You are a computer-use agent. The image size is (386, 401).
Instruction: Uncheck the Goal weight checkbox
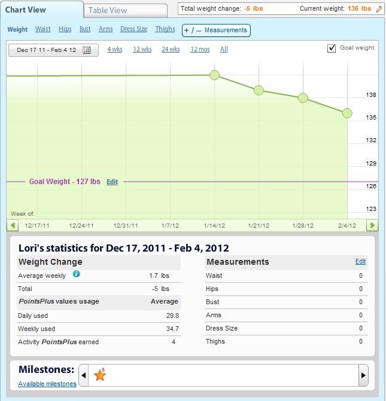[x=332, y=48]
